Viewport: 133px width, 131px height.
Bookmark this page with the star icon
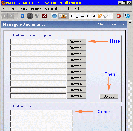pos(106,16)
